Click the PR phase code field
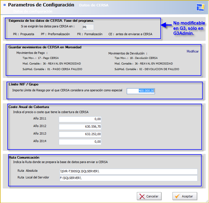Image resolution: width=209 pixels, height=203 pixels. (88, 27)
